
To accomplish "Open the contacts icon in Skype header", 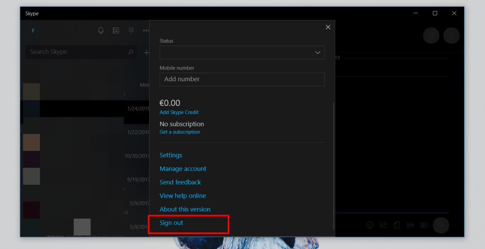I will point(116,30).
